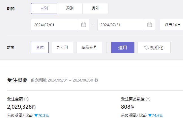Click the 2,029,328円 order amount value
Viewport: 183px width, 122px height.
click(21, 107)
